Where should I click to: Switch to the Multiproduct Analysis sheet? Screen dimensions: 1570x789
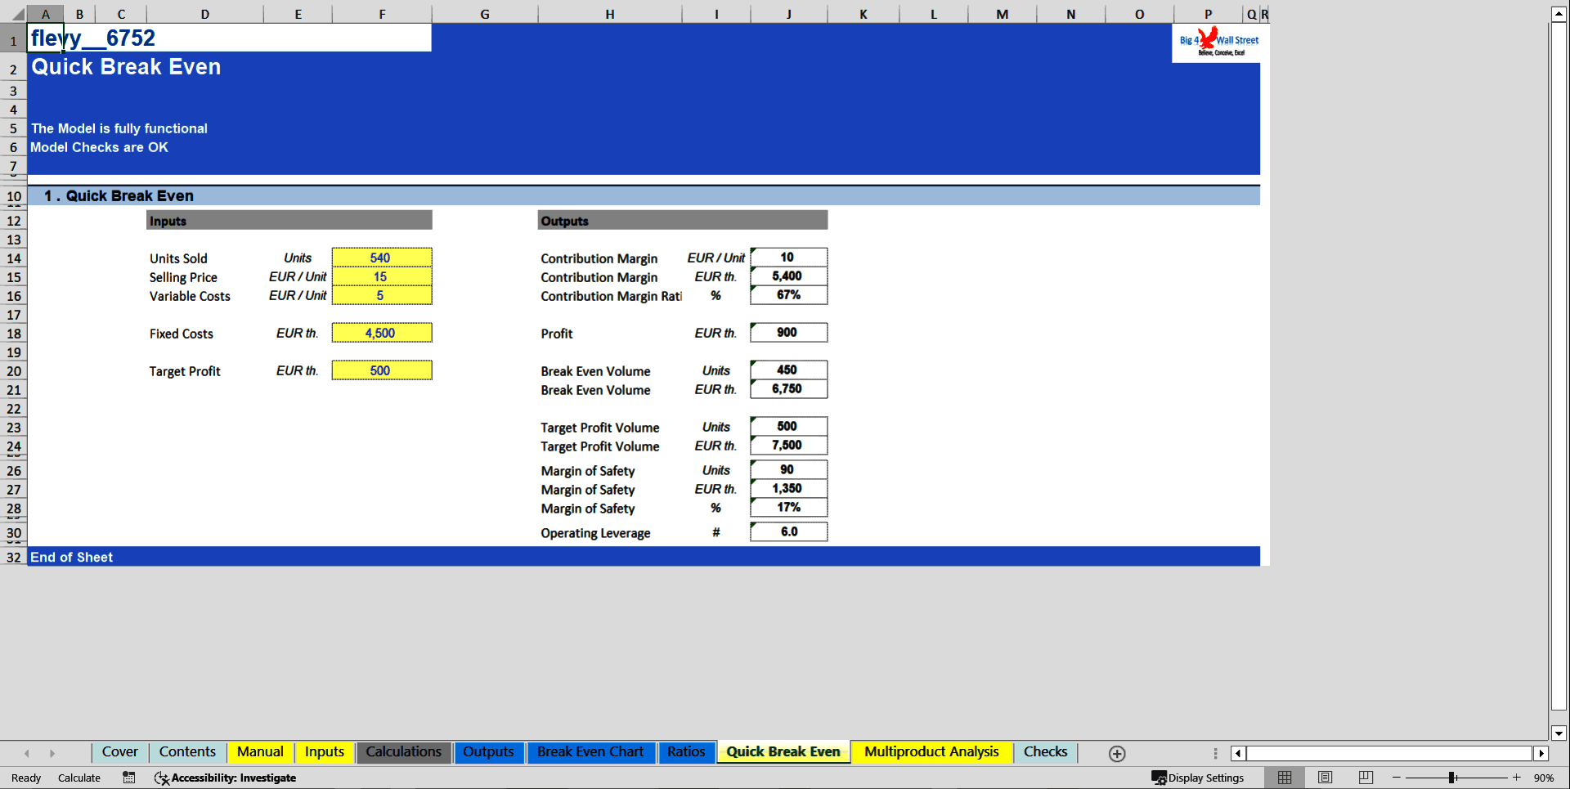930,751
